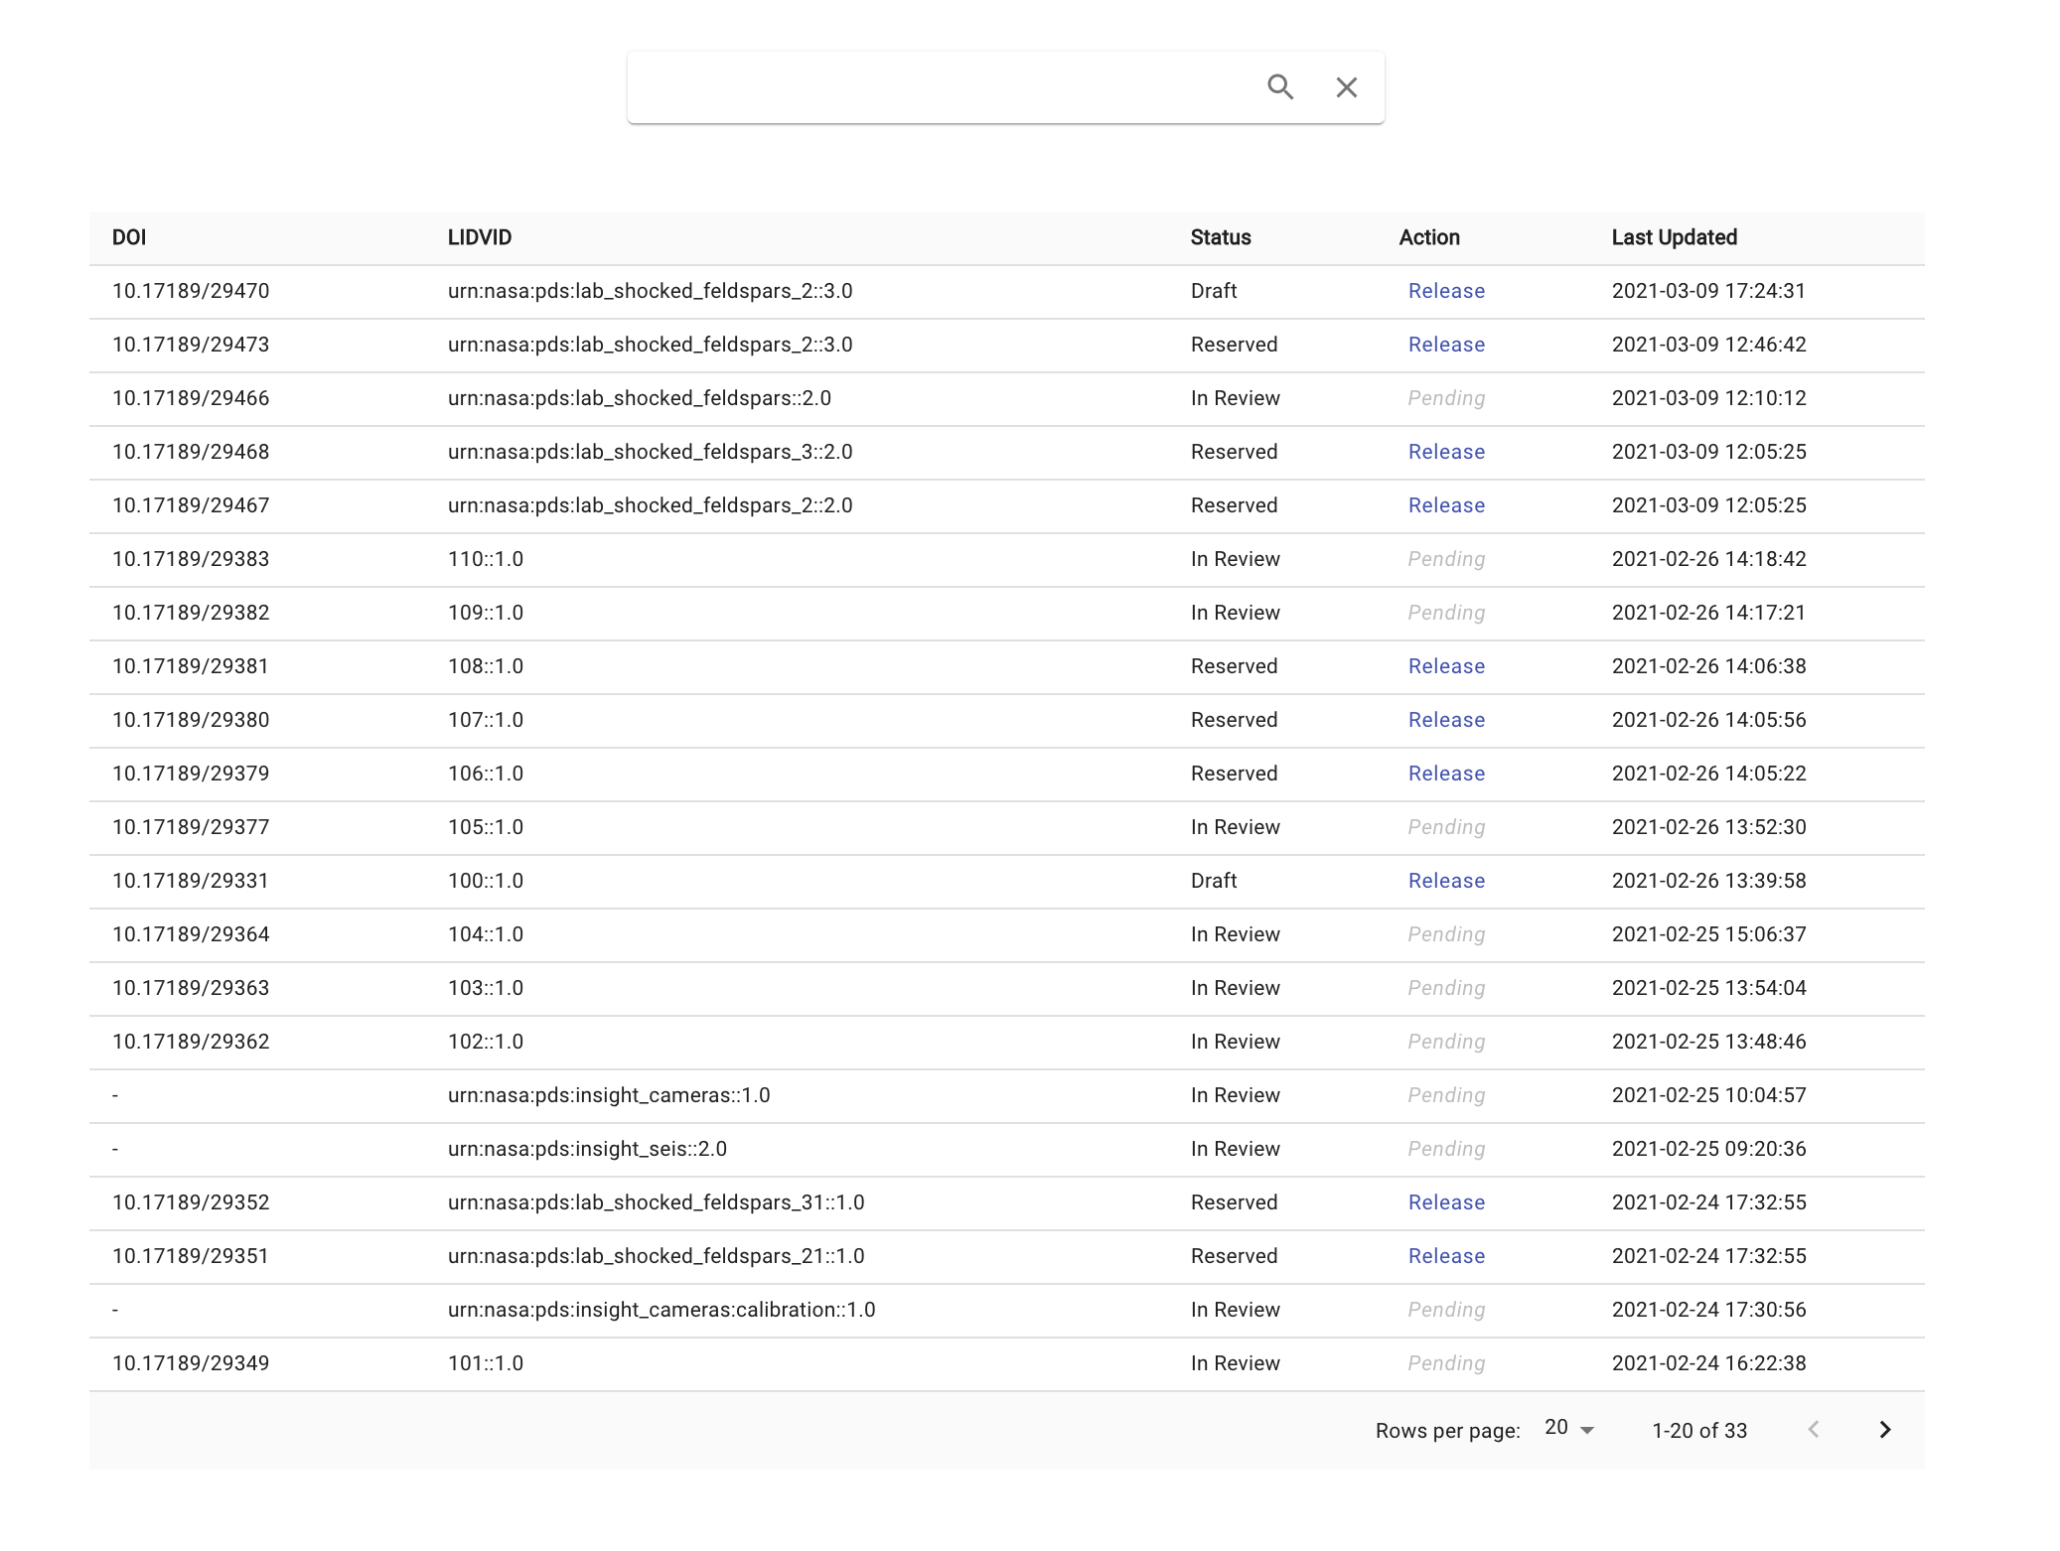
Task: Release the reserved record 10.17189/29473
Action: click(1446, 345)
